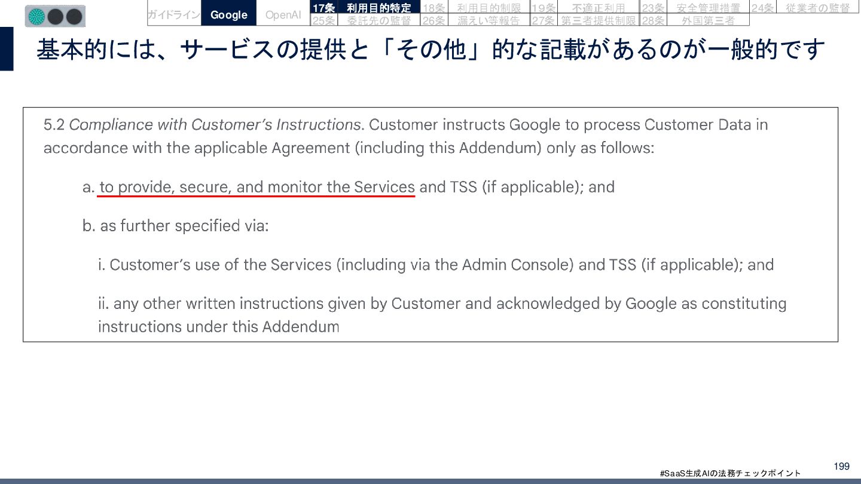
Task: Click the underlined 'to provide, secure, and monitor the Services'
Action: (x=257, y=187)
